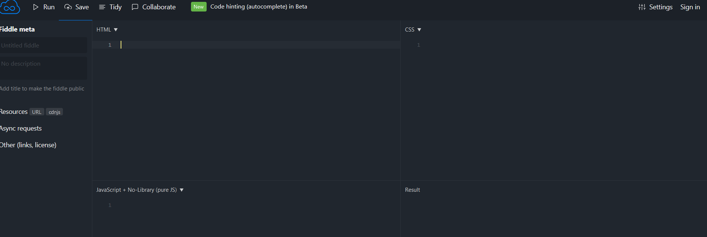Click the Result panel label
Viewport: 707px width, 237px height.
pyautogui.click(x=413, y=190)
